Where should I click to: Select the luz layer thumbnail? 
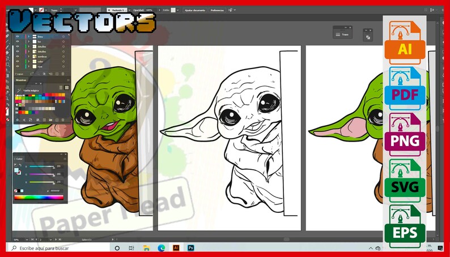pos(35,41)
